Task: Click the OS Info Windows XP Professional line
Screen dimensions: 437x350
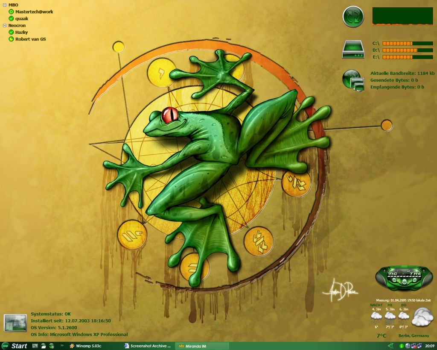Action: coord(79,334)
